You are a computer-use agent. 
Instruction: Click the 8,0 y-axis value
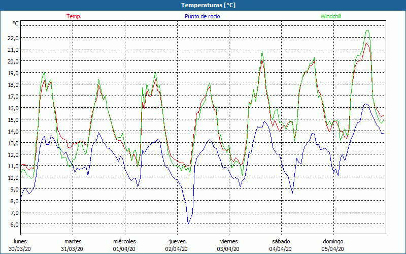point(15,201)
